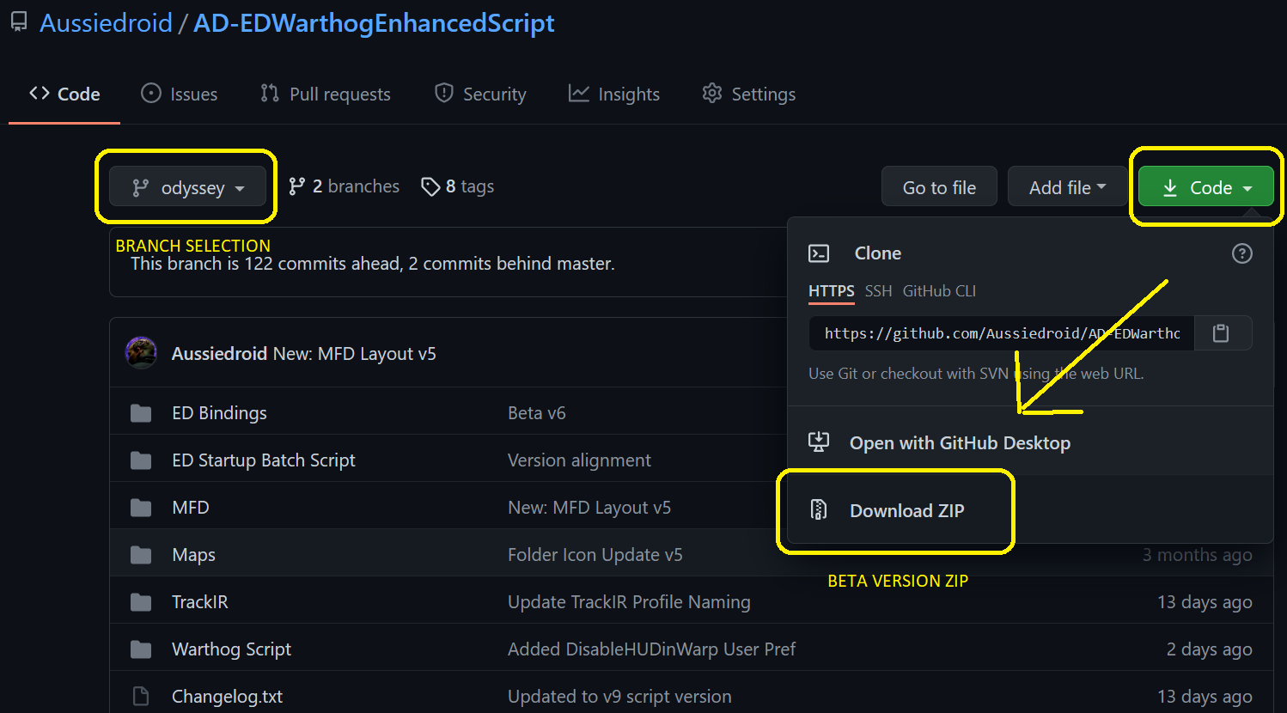Open the TrackIR folder
The width and height of the screenshot is (1287, 713).
199,602
